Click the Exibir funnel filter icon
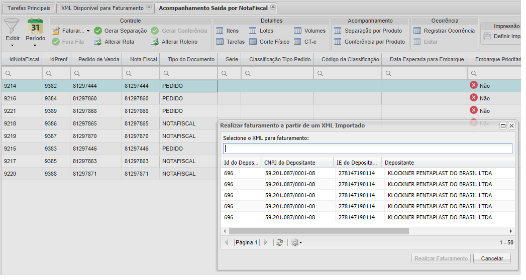The image size is (526, 280). pos(12,27)
